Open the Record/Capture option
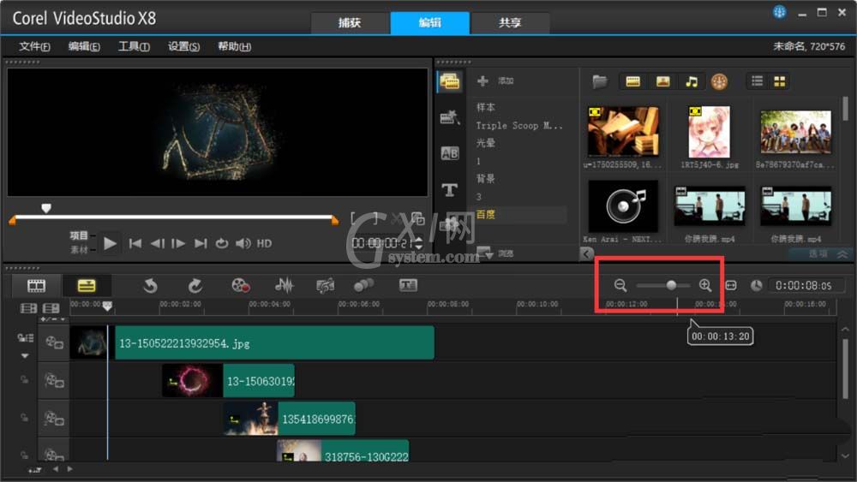 pos(241,285)
